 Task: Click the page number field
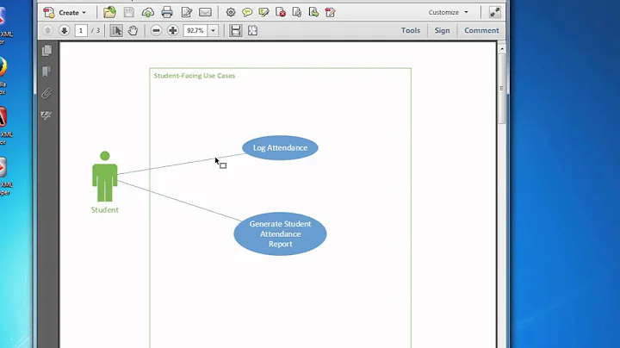[x=81, y=30]
